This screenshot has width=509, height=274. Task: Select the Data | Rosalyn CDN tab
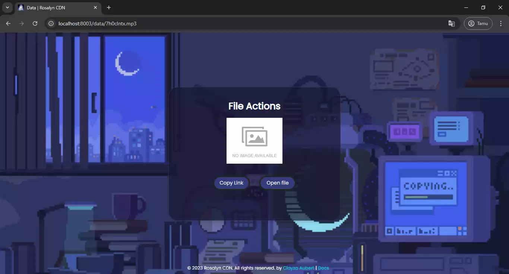point(58,7)
